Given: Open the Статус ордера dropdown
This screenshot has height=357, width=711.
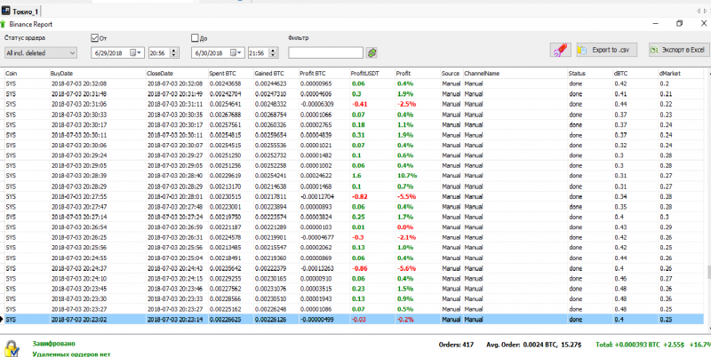Looking at the screenshot, I should click(x=40, y=53).
